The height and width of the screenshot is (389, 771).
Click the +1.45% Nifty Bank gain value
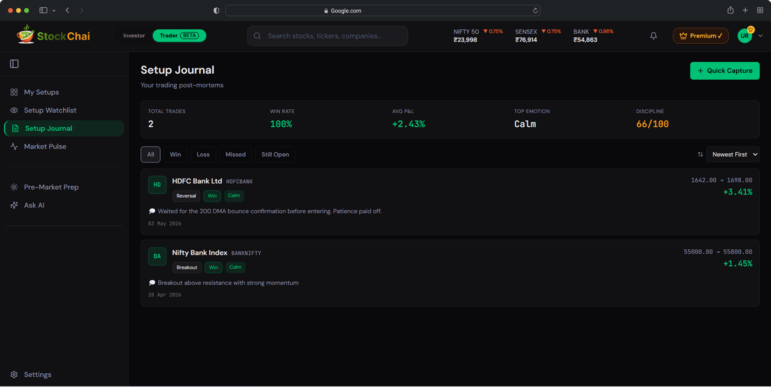pyautogui.click(x=738, y=263)
